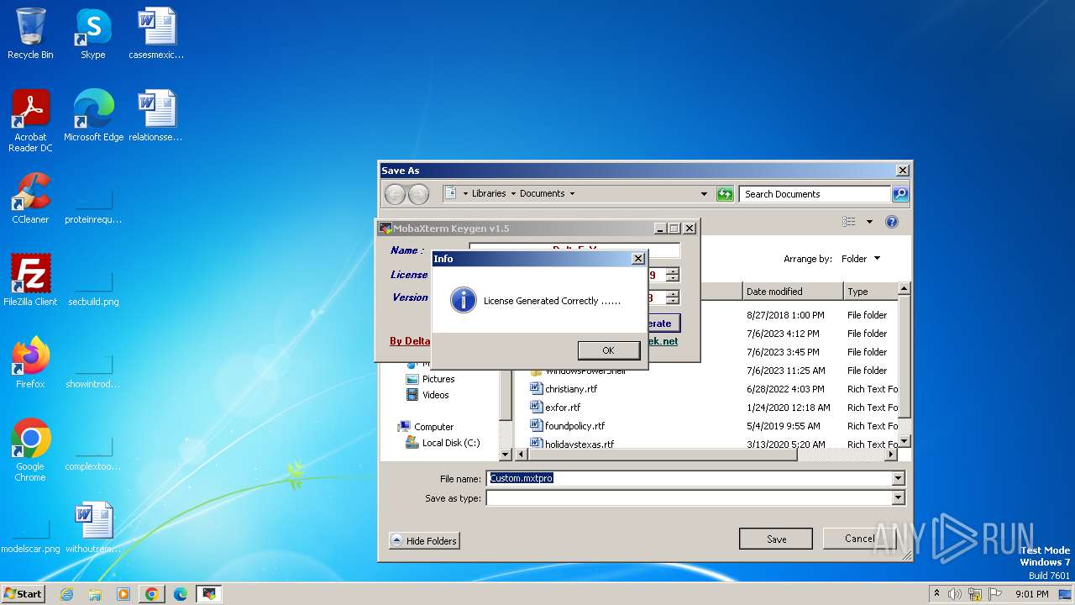Expand the Libraries breadcrumb arrow
This screenshot has width=1075, height=605.
(513, 193)
